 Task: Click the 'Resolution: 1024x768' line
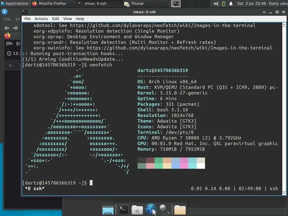coord(165,115)
